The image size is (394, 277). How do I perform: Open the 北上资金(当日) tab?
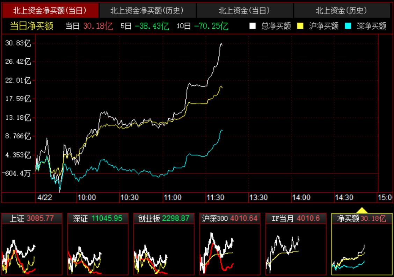(x=244, y=11)
